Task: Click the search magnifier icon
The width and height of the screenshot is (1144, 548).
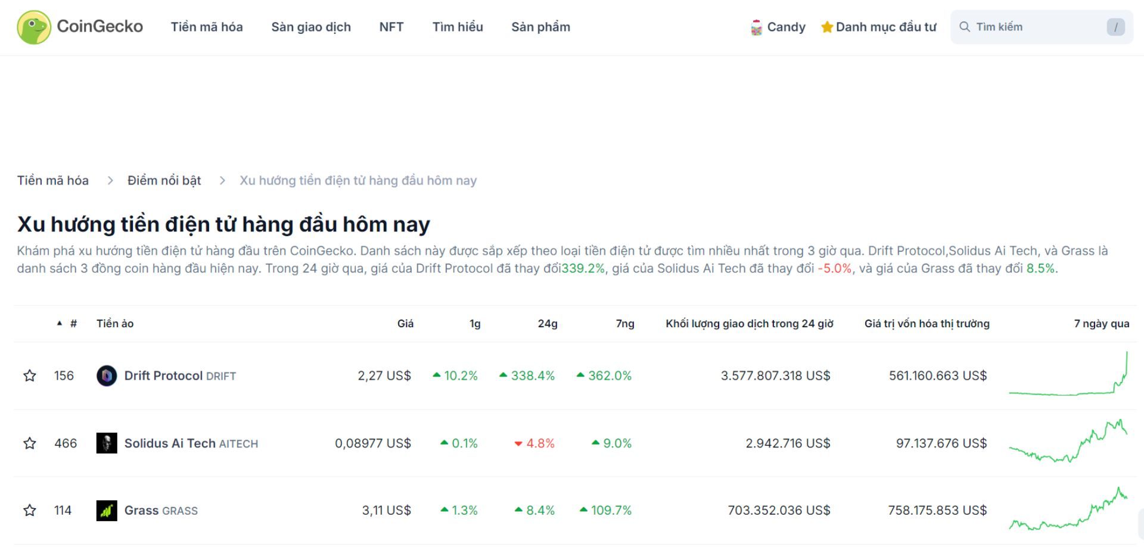Action: click(965, 27)
